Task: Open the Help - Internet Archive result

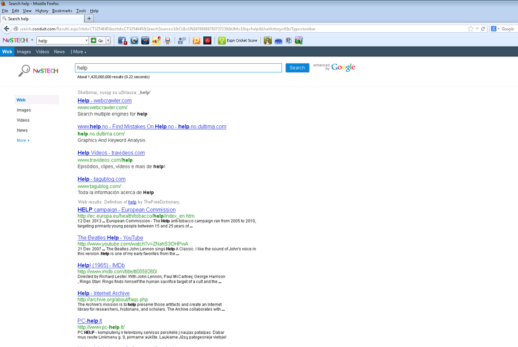Action: click(x=104, y=294)
